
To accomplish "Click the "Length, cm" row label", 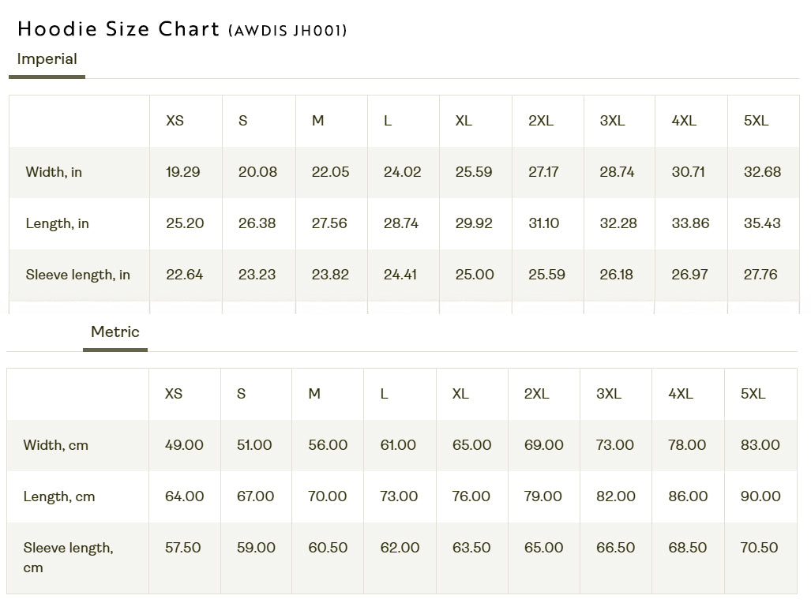I will point(59,496).
